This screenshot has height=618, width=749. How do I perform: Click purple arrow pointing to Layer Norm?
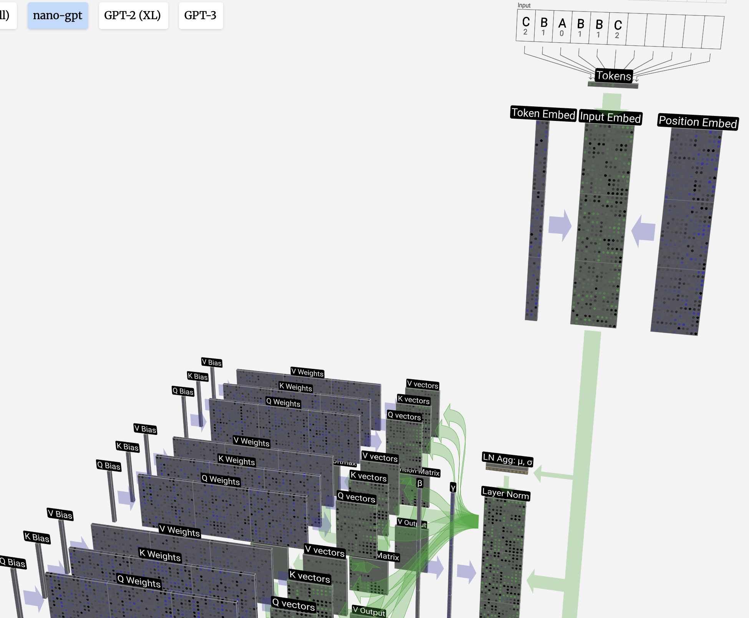point(467,572)
